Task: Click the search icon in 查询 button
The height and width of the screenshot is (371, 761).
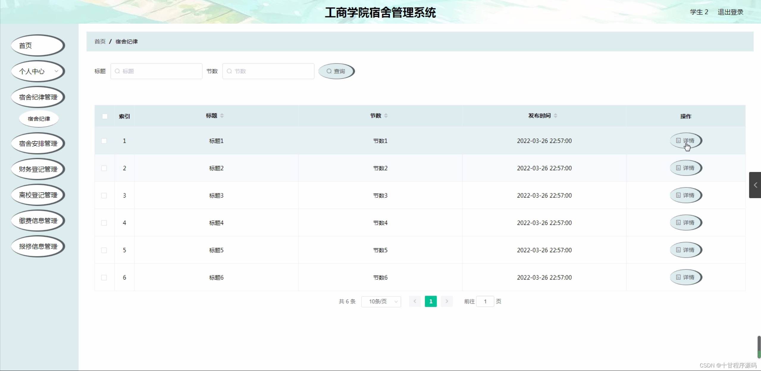Action: (x=329, y=71)
